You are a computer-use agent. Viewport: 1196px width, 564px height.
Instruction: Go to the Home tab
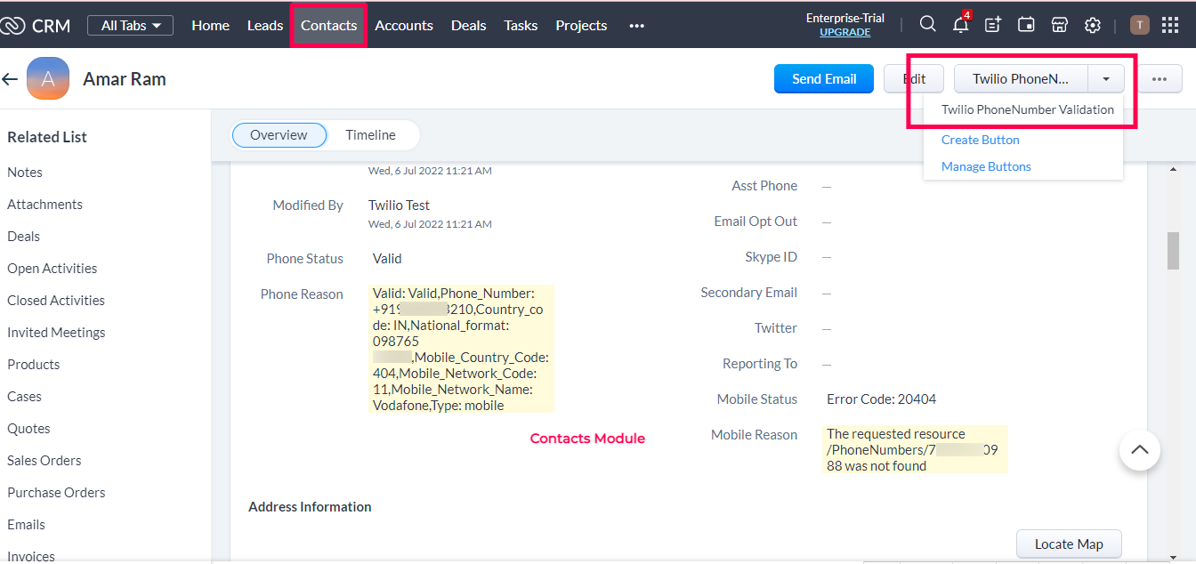(210, 26)
